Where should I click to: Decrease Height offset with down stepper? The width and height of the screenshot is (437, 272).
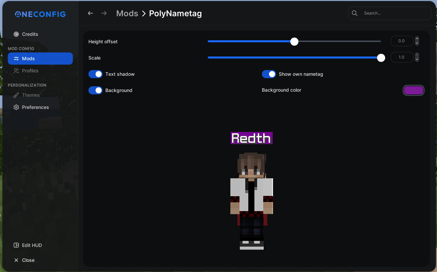(417, 43)
